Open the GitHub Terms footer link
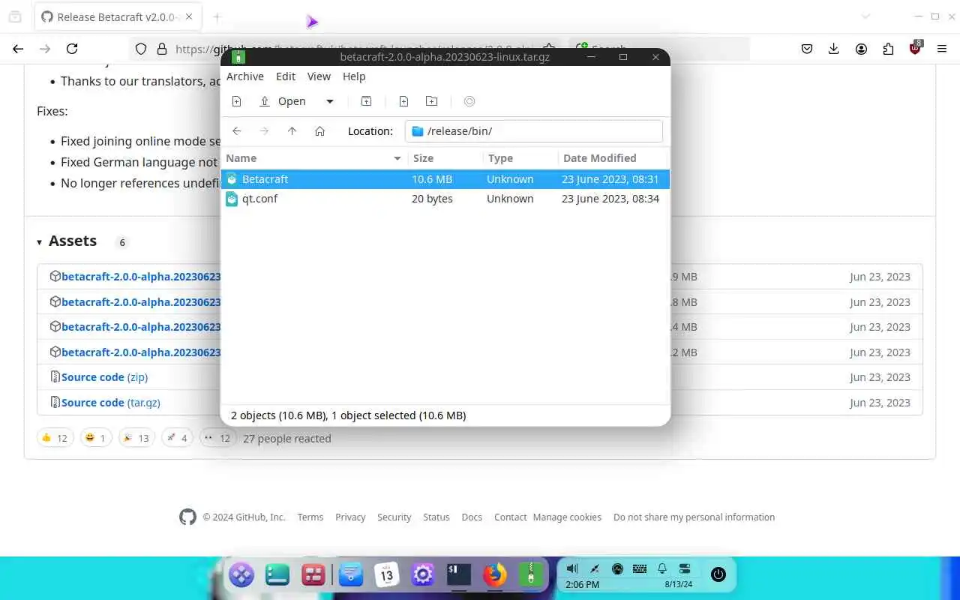This screenshot has height=600, width=960. [x=310, y=517]
